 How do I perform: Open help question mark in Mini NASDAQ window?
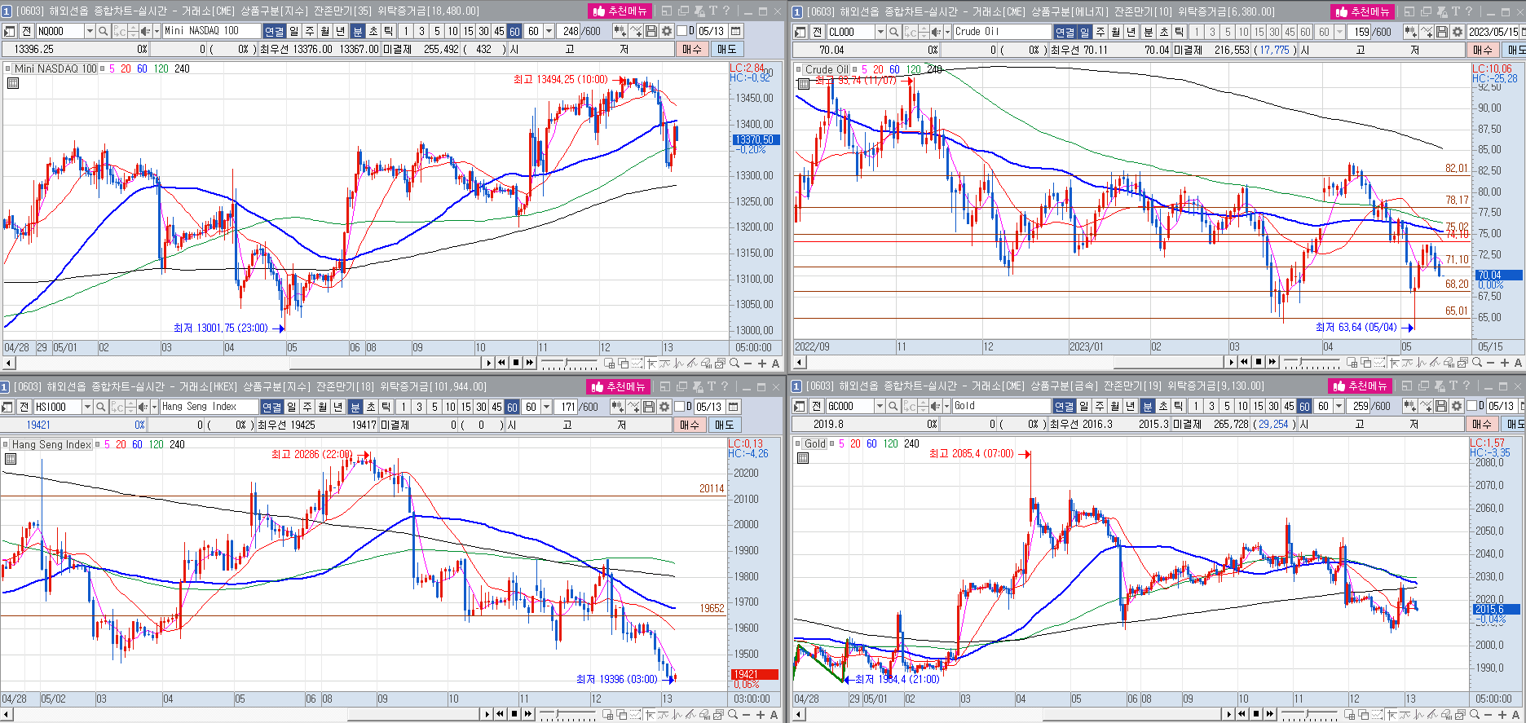click(x=726, y=11)
